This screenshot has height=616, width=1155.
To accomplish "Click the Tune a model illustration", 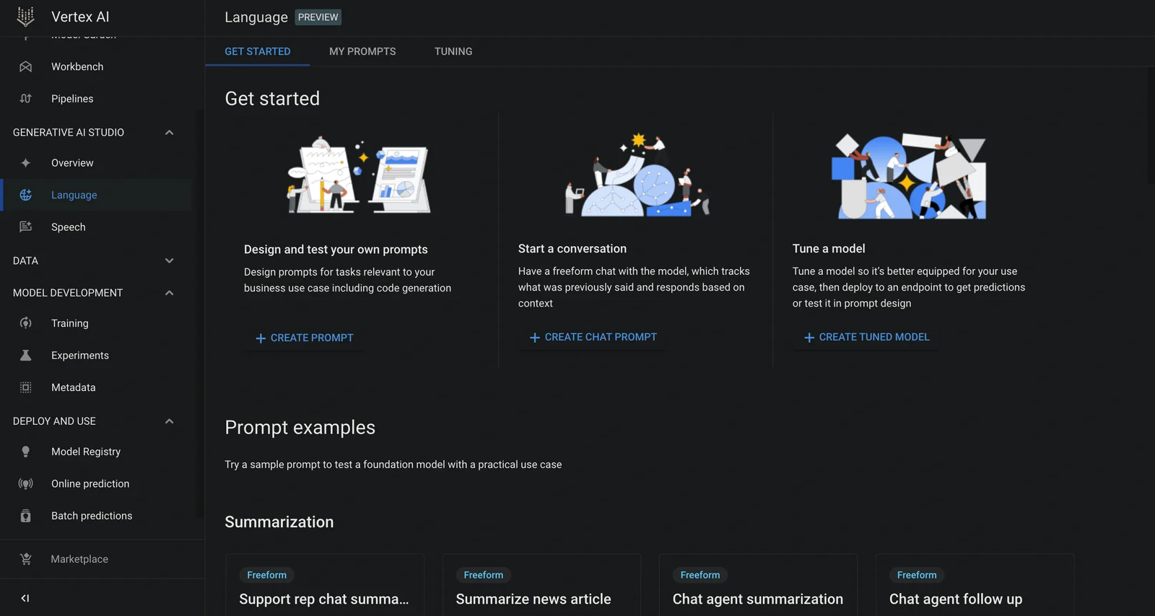I will [x=909, y=176].
